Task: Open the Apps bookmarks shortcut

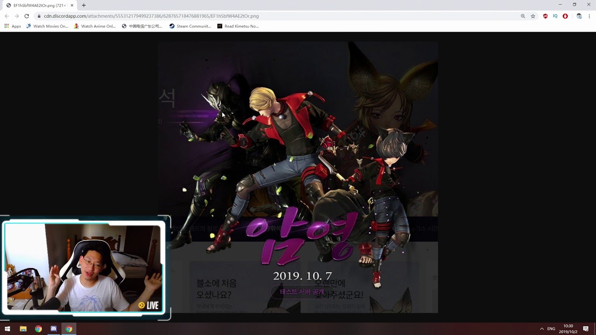Action: click(x=13, y=26)
